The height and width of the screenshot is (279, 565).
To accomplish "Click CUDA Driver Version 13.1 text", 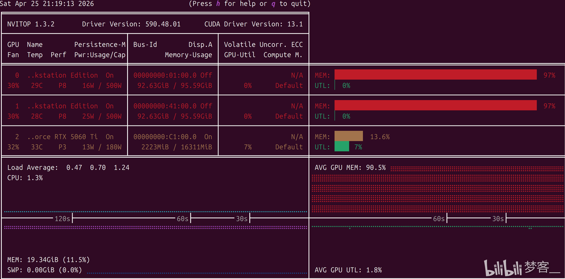I will tap(254, 25).
